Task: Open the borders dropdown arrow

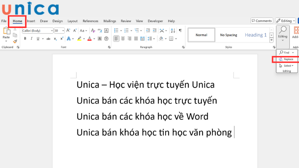Action: [x=176, y=39]
